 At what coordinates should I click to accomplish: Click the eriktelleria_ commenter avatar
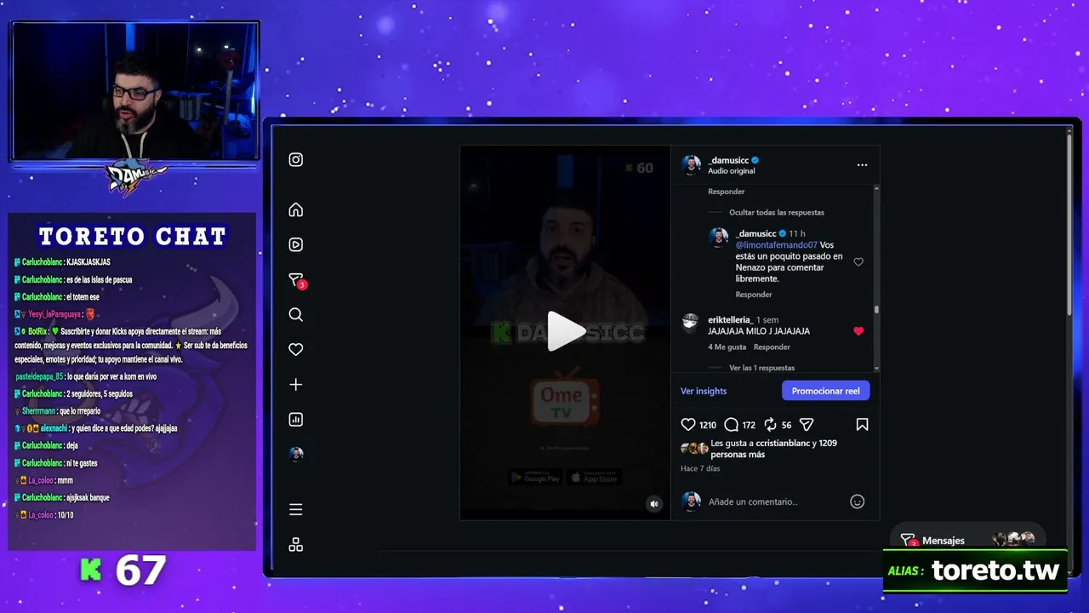pyautogui.click(x=691, y=323)
